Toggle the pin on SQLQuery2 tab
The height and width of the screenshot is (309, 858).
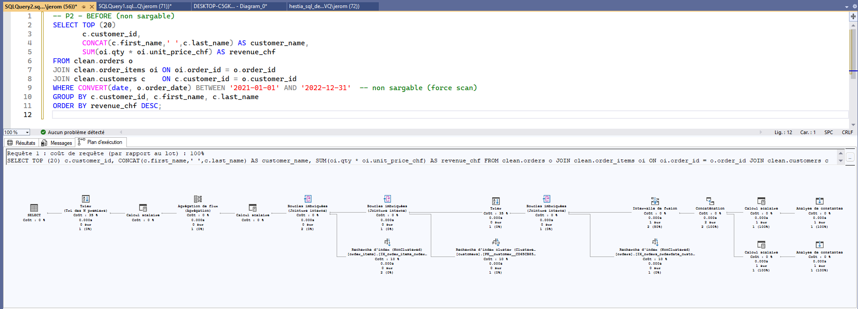84,7
